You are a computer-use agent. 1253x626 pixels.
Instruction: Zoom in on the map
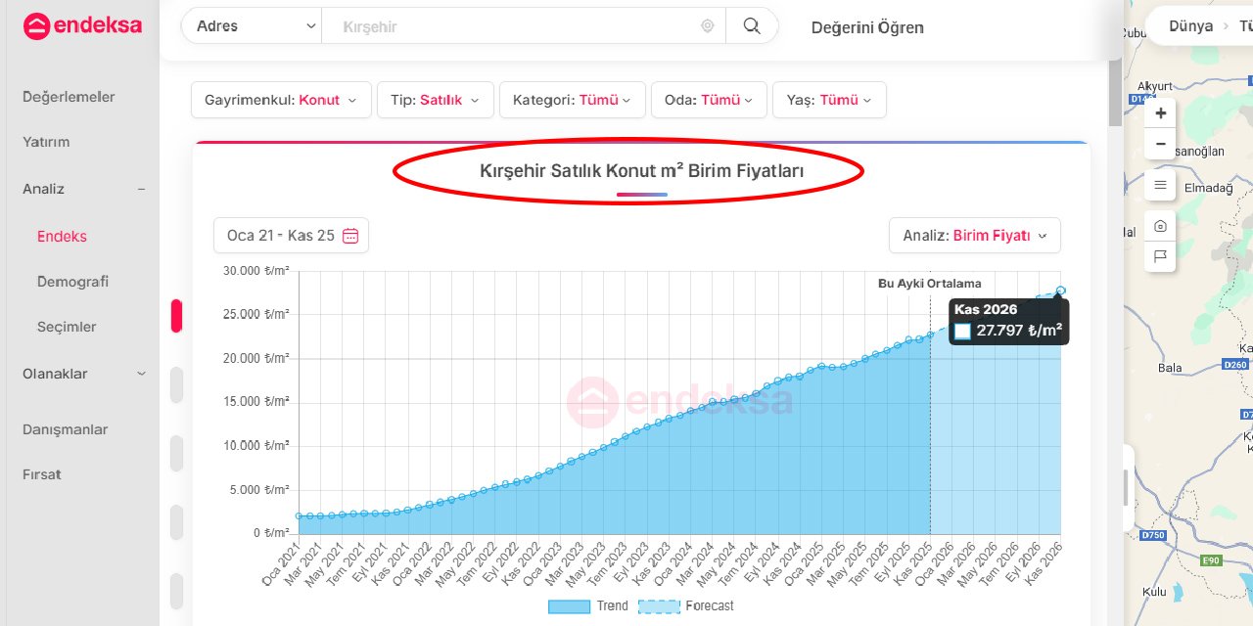tap(1160, 113)
